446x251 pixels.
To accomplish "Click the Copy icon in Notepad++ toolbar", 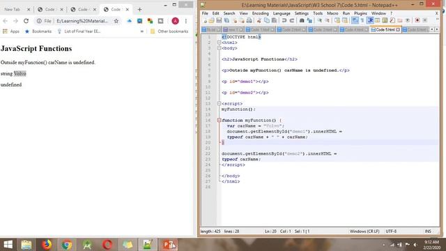I will [266, 20].
